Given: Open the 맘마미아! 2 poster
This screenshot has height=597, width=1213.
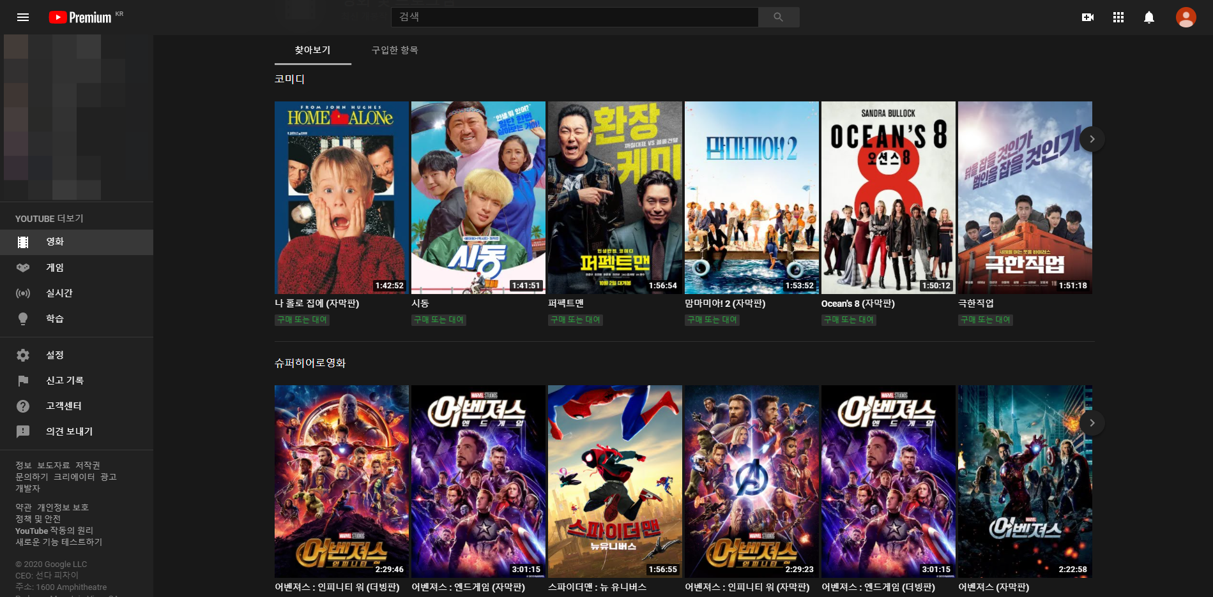Looking at the screenshot, I should click(x=752, y=198).
